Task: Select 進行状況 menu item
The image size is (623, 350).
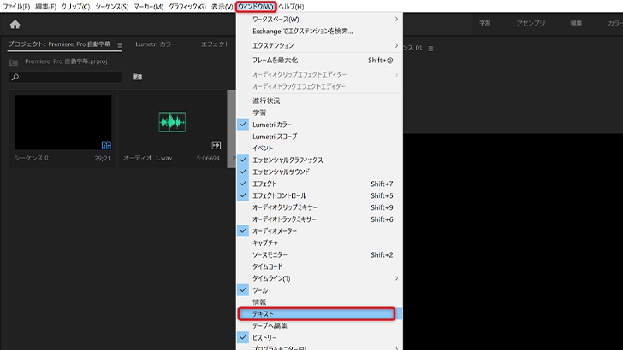Action: coord(319,101)
